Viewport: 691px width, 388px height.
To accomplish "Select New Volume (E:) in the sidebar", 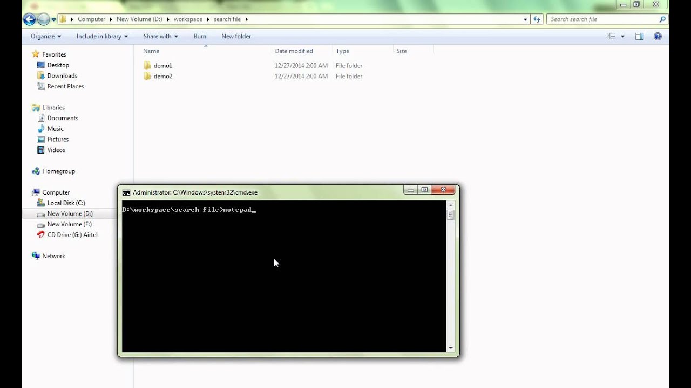I will [x=69, y=224].
